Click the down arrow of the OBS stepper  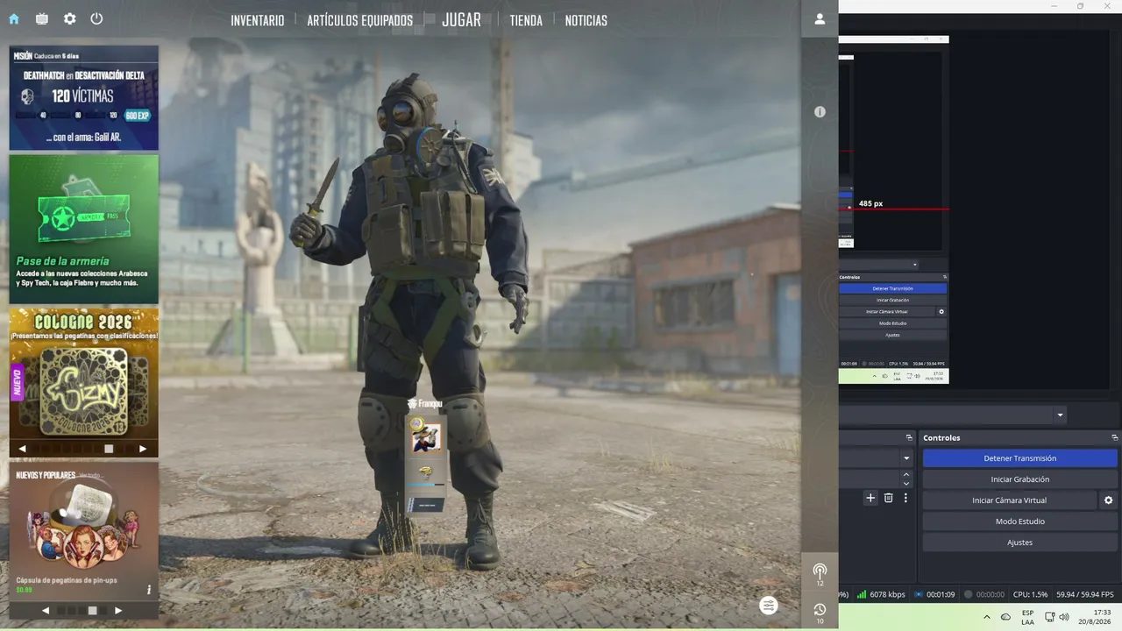click(906, 484)
